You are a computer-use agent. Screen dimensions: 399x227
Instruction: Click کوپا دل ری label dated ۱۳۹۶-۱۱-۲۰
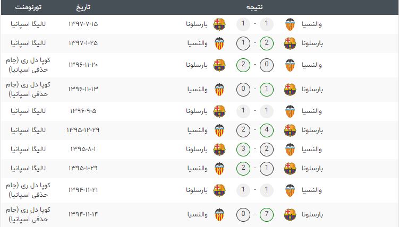pyautogui.click(x=28, y=65)
